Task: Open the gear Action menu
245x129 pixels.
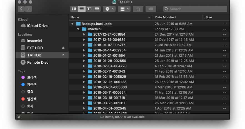Action: coord(109,9)
